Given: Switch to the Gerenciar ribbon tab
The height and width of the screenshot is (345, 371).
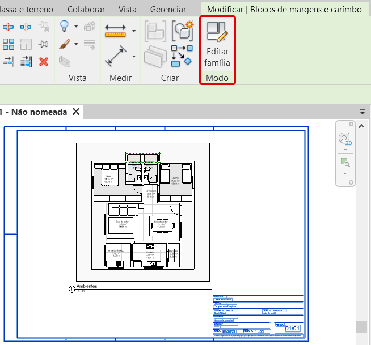Looking at the screenshot, I should (x=168, y=10).
